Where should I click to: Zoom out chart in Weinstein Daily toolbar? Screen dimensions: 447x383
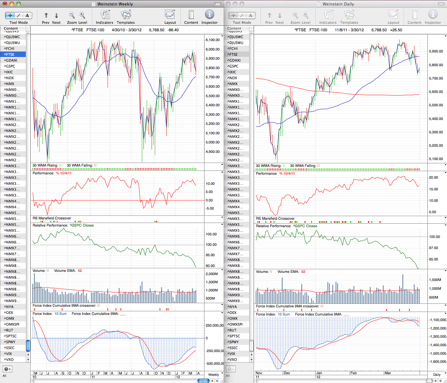(x=295, y=15)
